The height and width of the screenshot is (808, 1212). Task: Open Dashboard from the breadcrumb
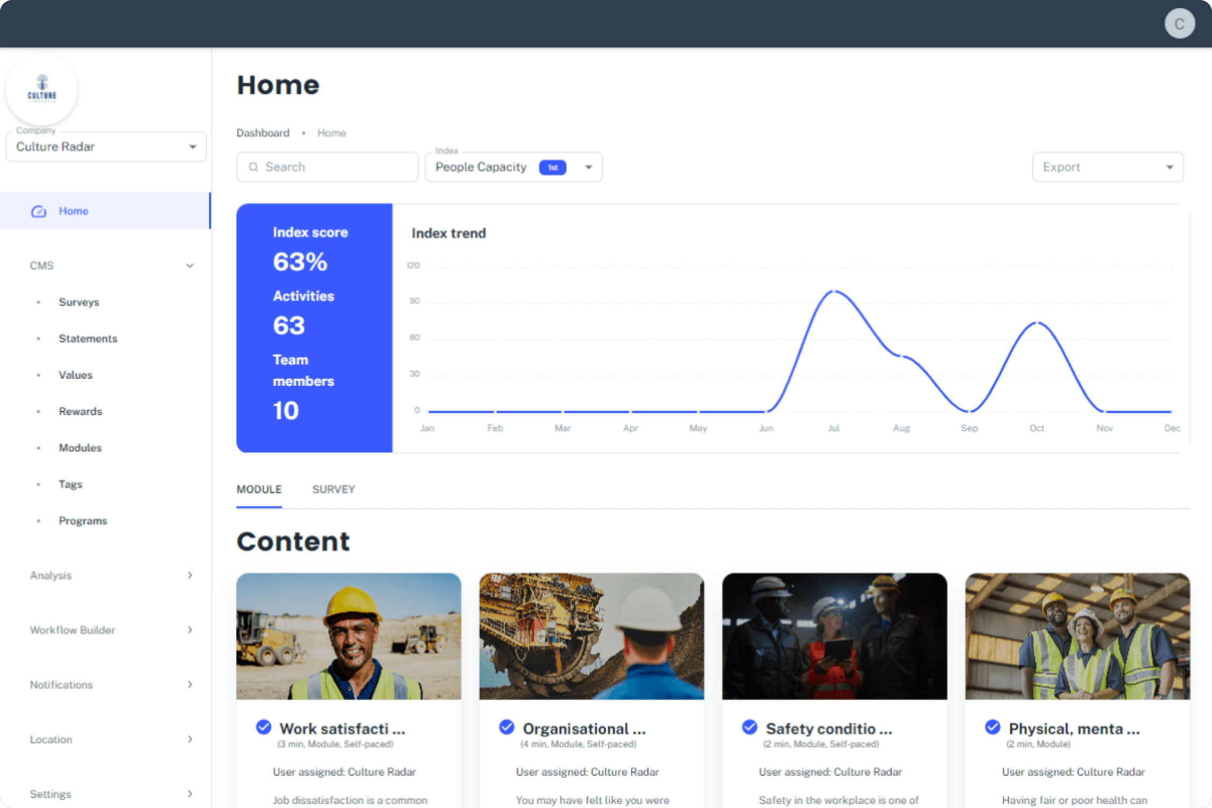coord(263,133)
